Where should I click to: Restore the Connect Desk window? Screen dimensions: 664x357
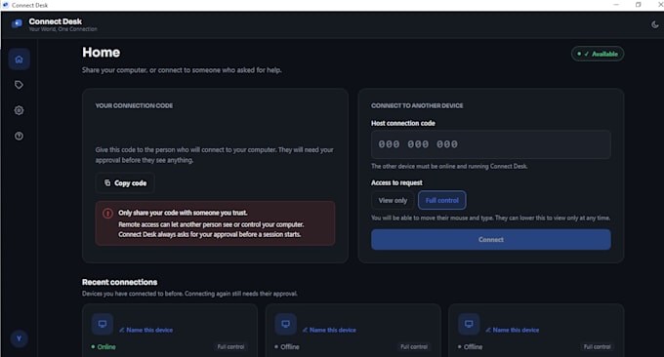[x=639, y=5]
